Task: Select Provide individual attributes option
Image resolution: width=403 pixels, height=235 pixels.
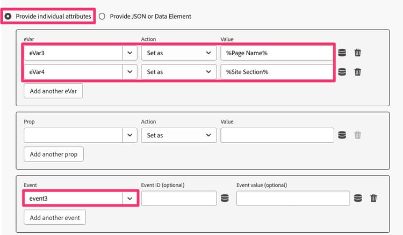Action: [8, 16]
